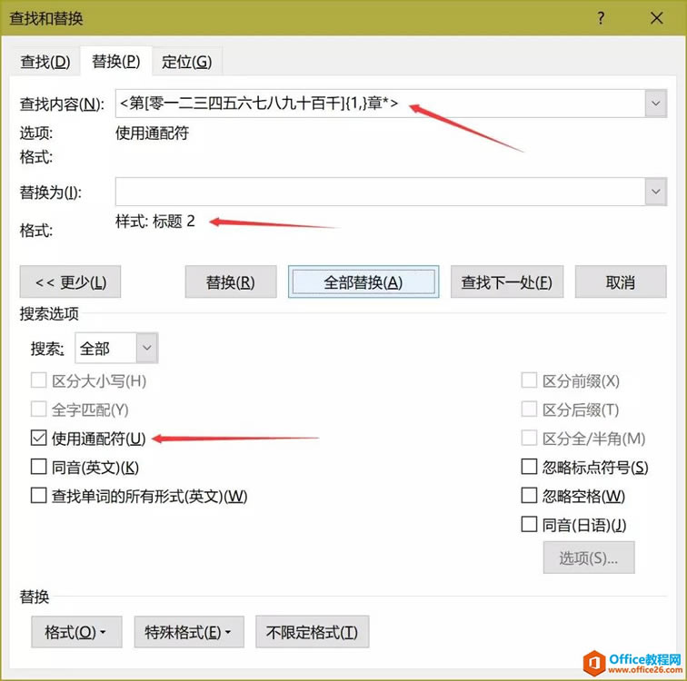Viewport: 687px width, 681px height.
Task: Select the 替换(P) tab
Action: pyautogui.click(x=116, y=61)
